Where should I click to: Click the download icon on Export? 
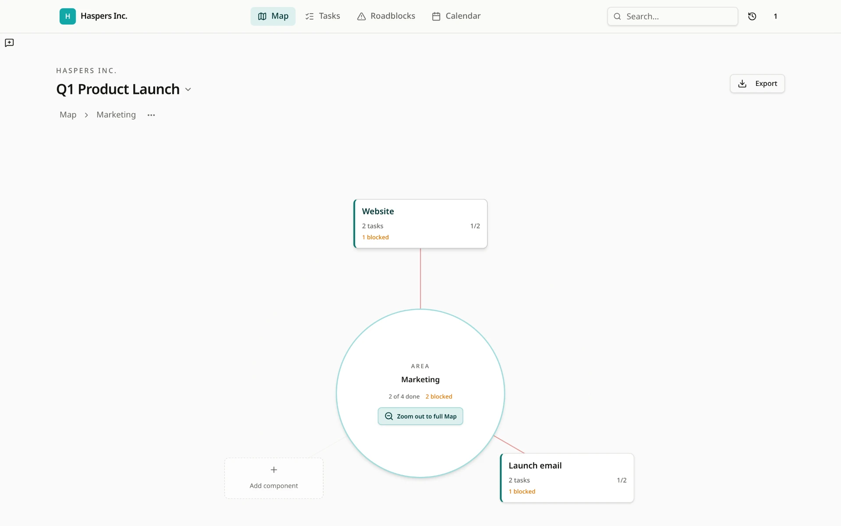pyautogui.click(x=742, y=83)
